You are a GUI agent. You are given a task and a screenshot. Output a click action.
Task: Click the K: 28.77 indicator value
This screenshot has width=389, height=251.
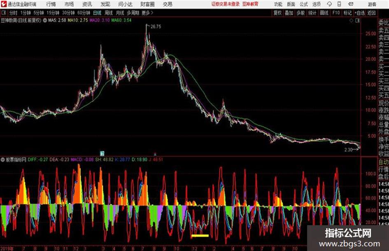[x=122, y=160]
